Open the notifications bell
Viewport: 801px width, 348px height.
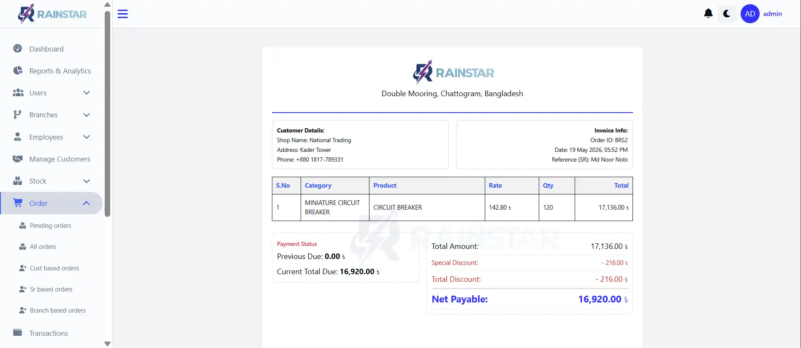point(708,13)
